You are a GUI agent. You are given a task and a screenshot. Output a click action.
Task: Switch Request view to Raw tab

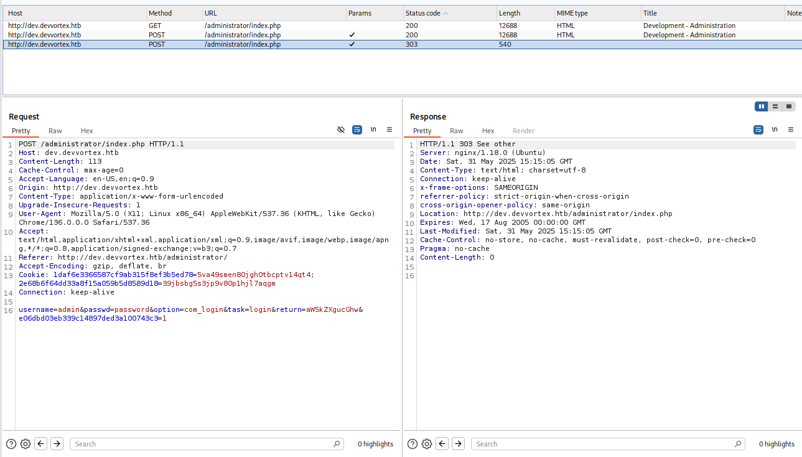click(x=55, y=131)
